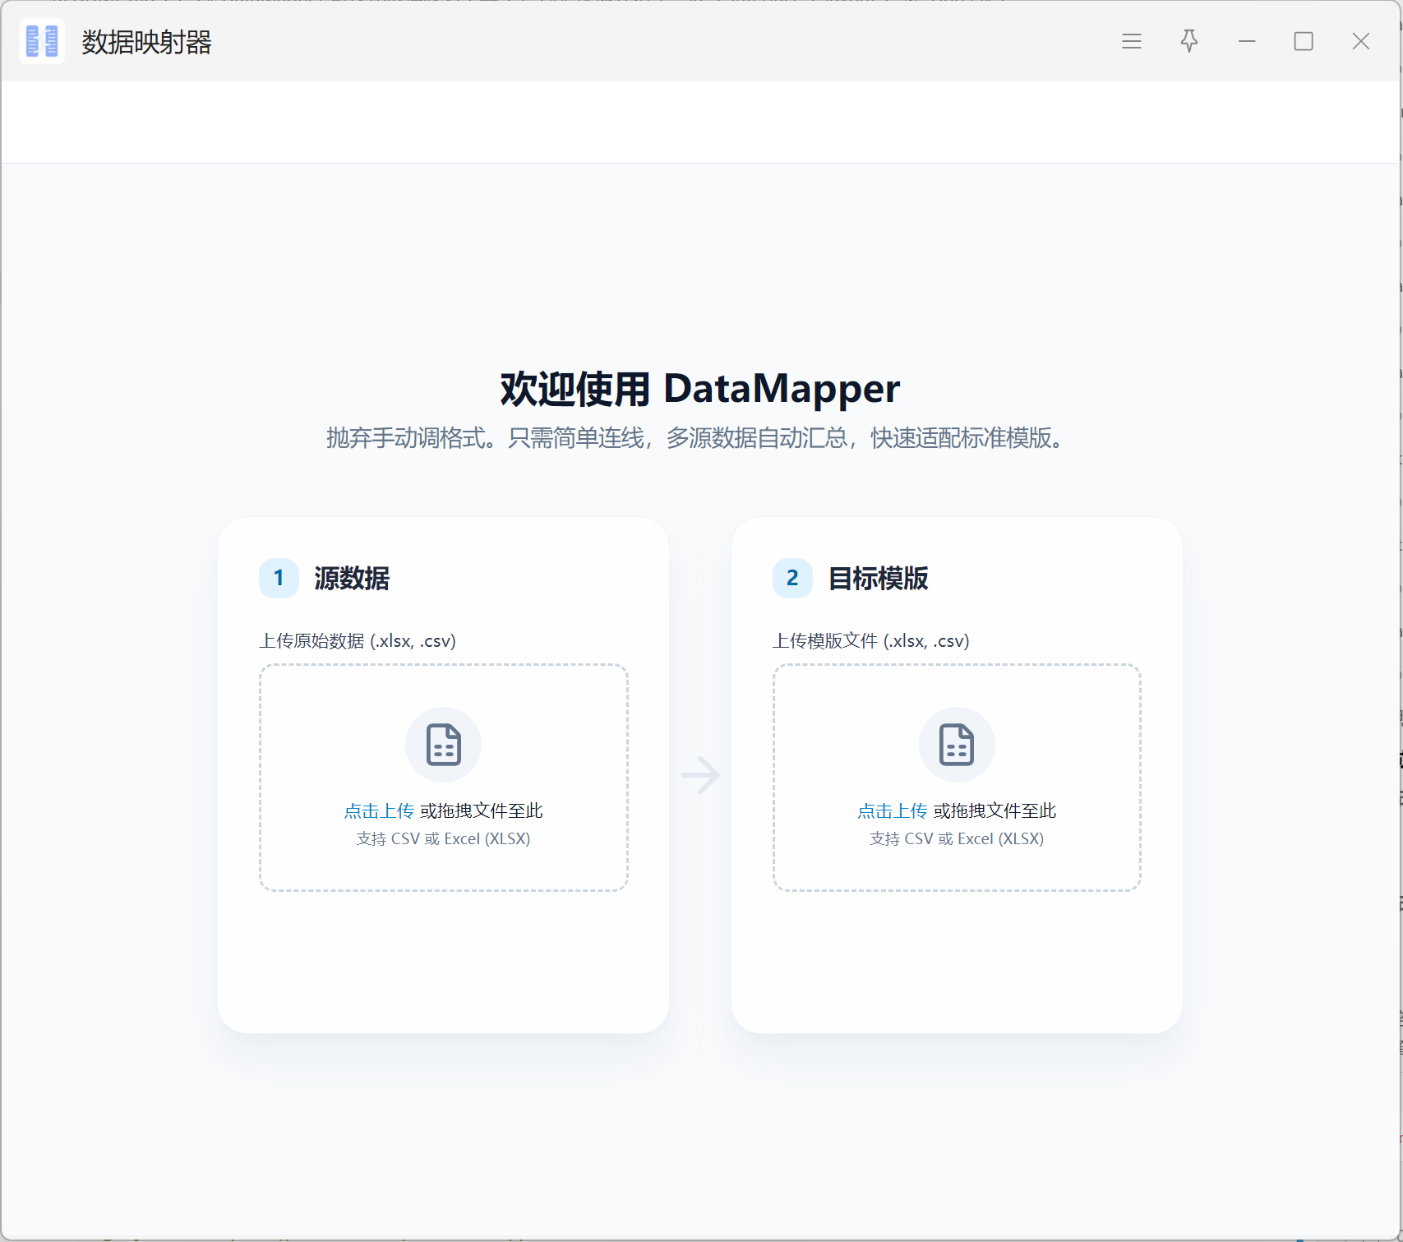The image size is (1403, 1242).
Task: Click the file icon in source data dropzone
Action: pos(443,745)
